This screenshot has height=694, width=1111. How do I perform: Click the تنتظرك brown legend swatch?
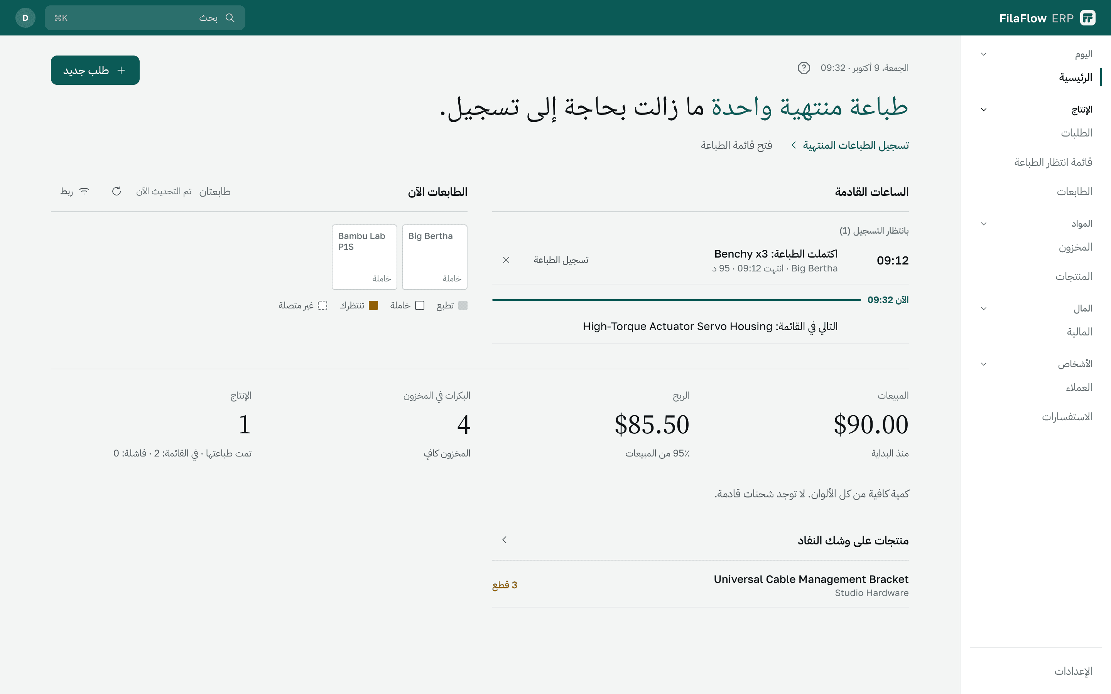click(373, 306)
